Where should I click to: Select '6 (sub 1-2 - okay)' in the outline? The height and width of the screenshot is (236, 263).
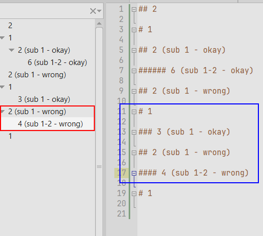click(x=57, y=62)
